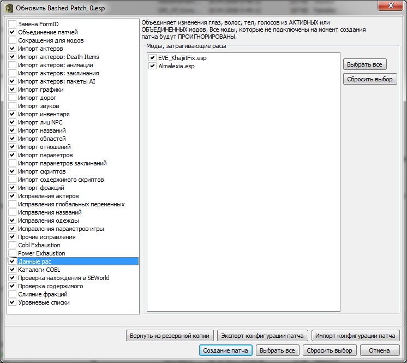Close the Bashed Patch dialog

click(391, 5)
